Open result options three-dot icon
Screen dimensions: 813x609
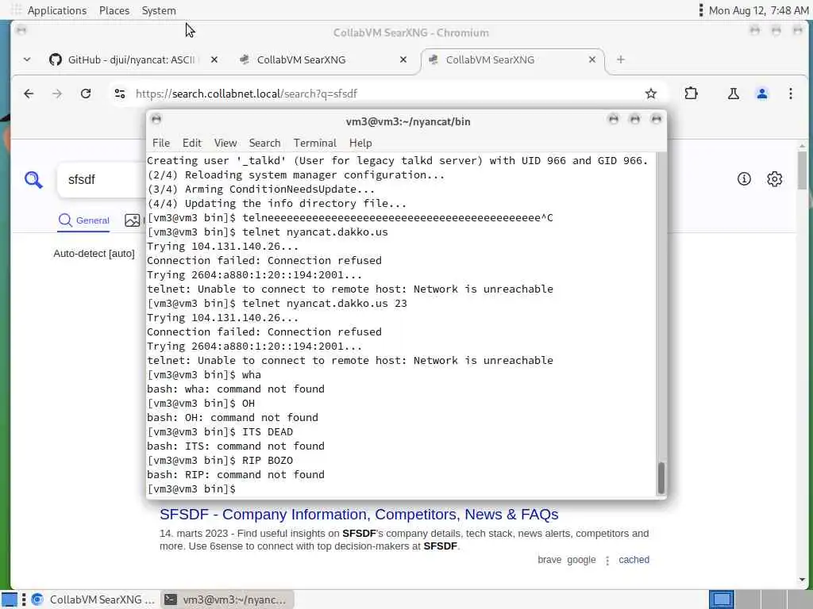(x=607, y=561)
